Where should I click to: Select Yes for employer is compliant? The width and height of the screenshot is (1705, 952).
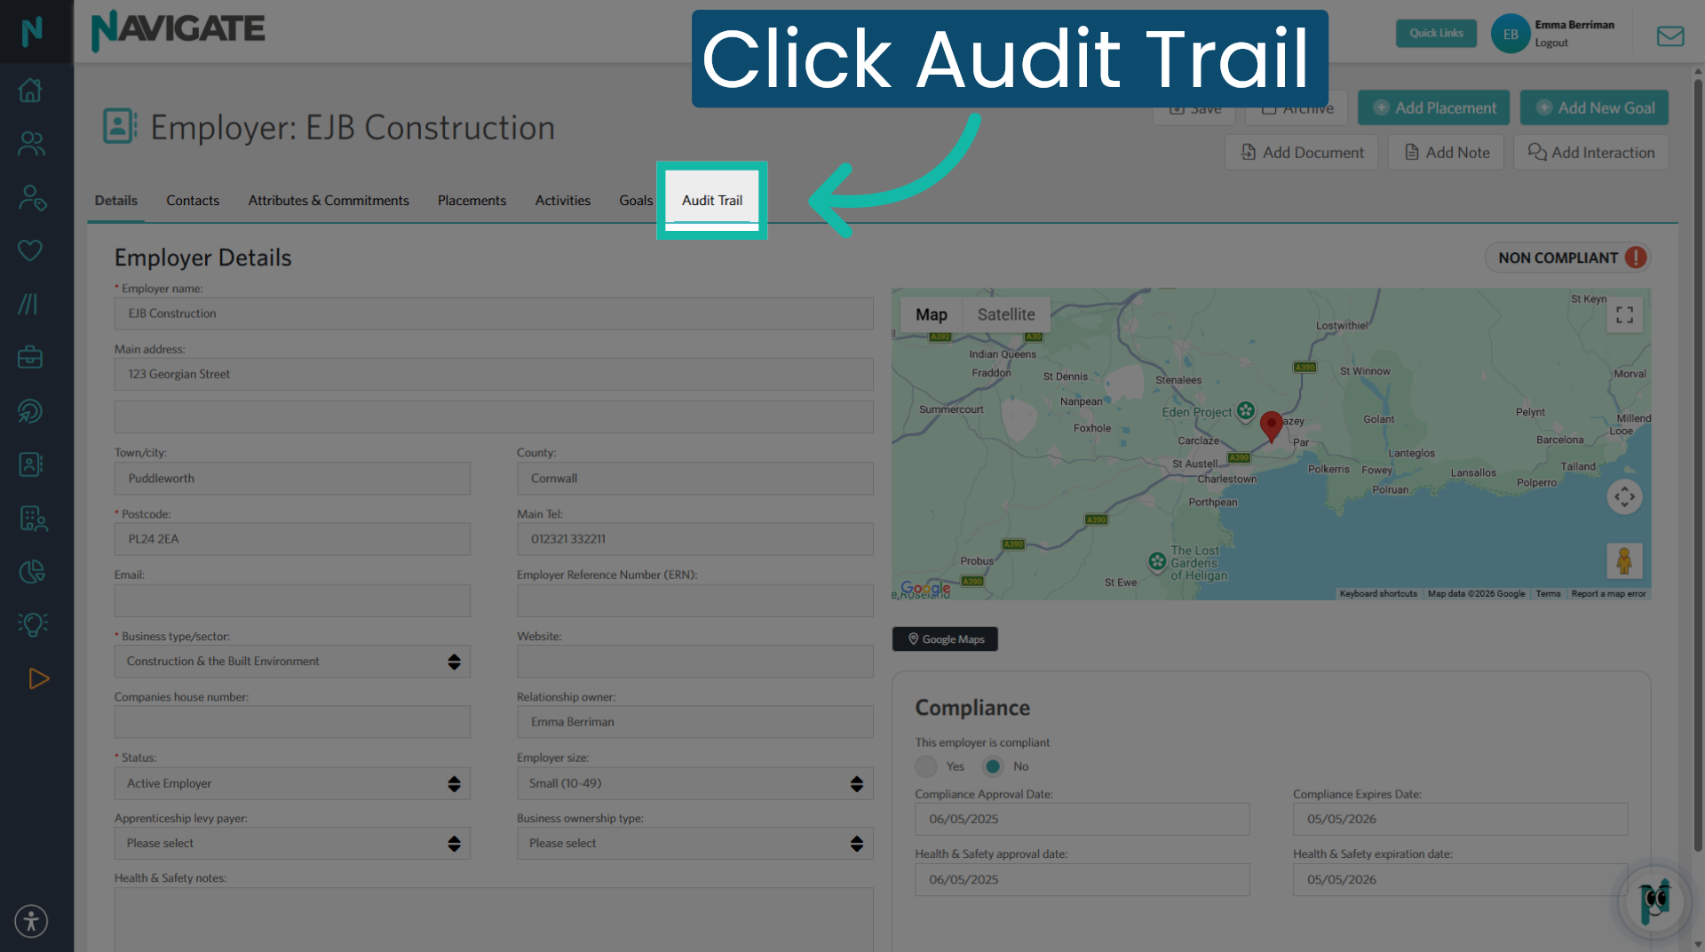pyautogui.click(x=926, y=766)
